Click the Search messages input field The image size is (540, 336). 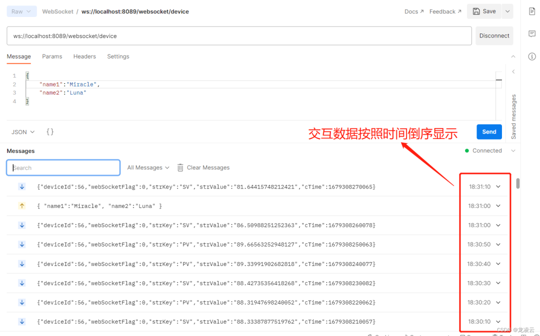pyautogui.click(x=63, y=167)
